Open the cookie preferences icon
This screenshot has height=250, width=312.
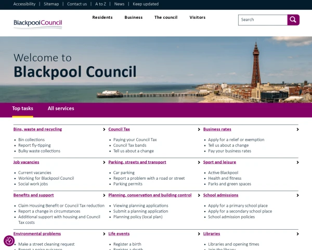(x=9, y=241)
